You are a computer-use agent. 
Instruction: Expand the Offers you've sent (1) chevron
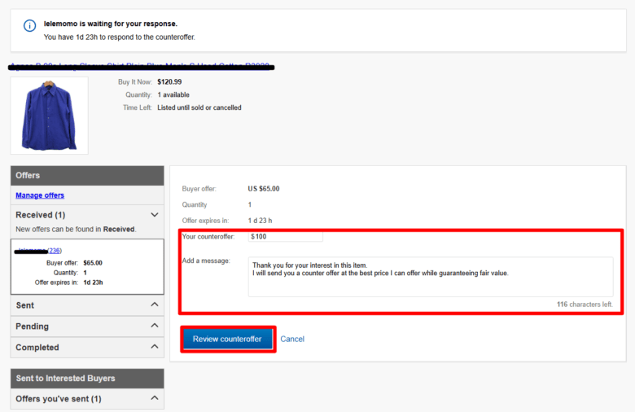coord(154,399)
